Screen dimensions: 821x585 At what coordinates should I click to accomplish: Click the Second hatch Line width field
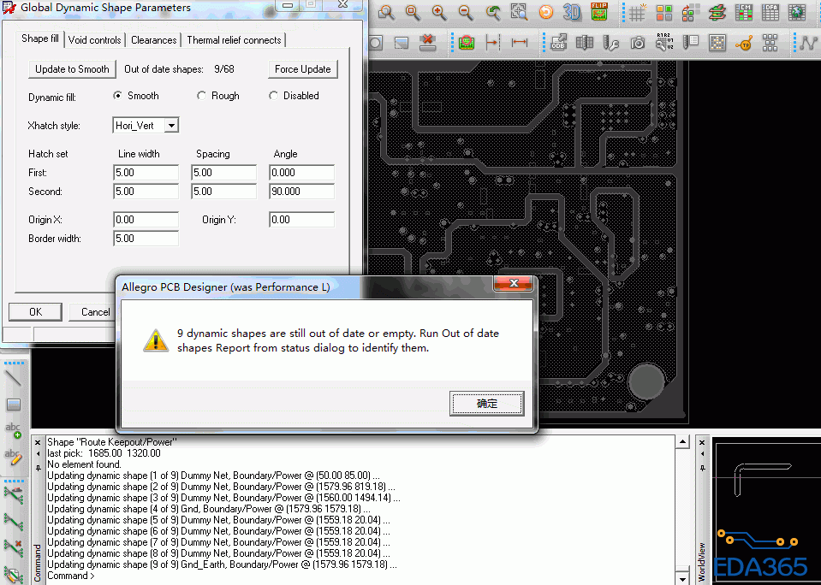click(x=146, y=192)
